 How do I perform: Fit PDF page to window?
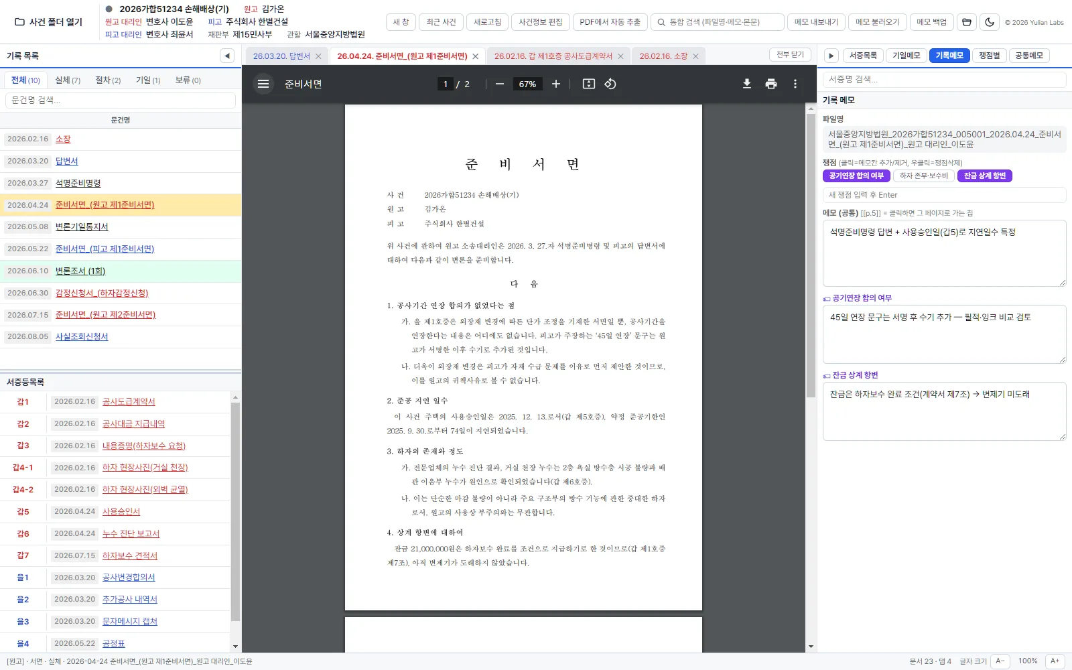(x=588, y=84)
